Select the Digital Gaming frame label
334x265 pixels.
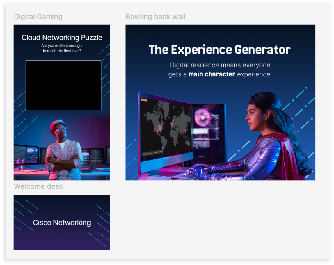pos(38,17)
